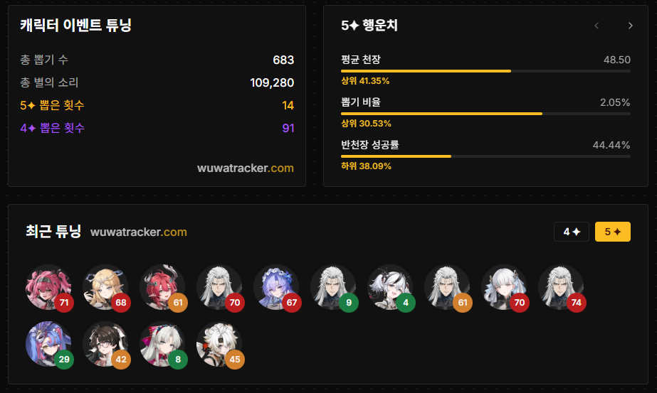Click the white-haired ribbon character avatar with 8
The width and height of the screenshot is (657, 393).
coord(162,344)
